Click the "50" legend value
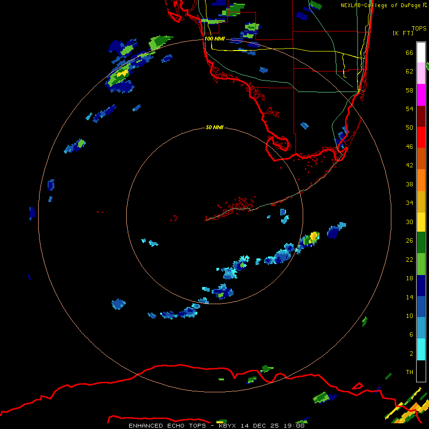Screen dimensions: 429x429 point(409,128)
